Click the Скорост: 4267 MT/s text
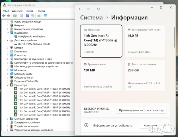 (x=139, y=52)
